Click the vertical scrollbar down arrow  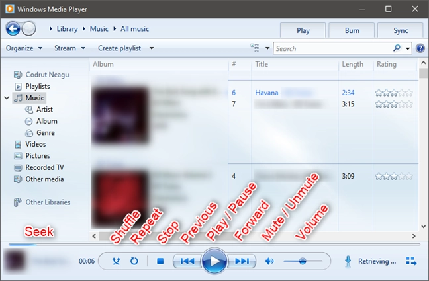pyautogui.click(x=423, y=226)
